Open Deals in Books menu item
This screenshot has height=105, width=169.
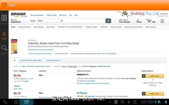(x=151, y=27)
